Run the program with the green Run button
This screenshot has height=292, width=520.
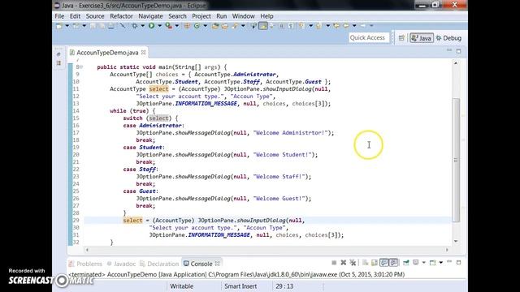pos(152,25)
